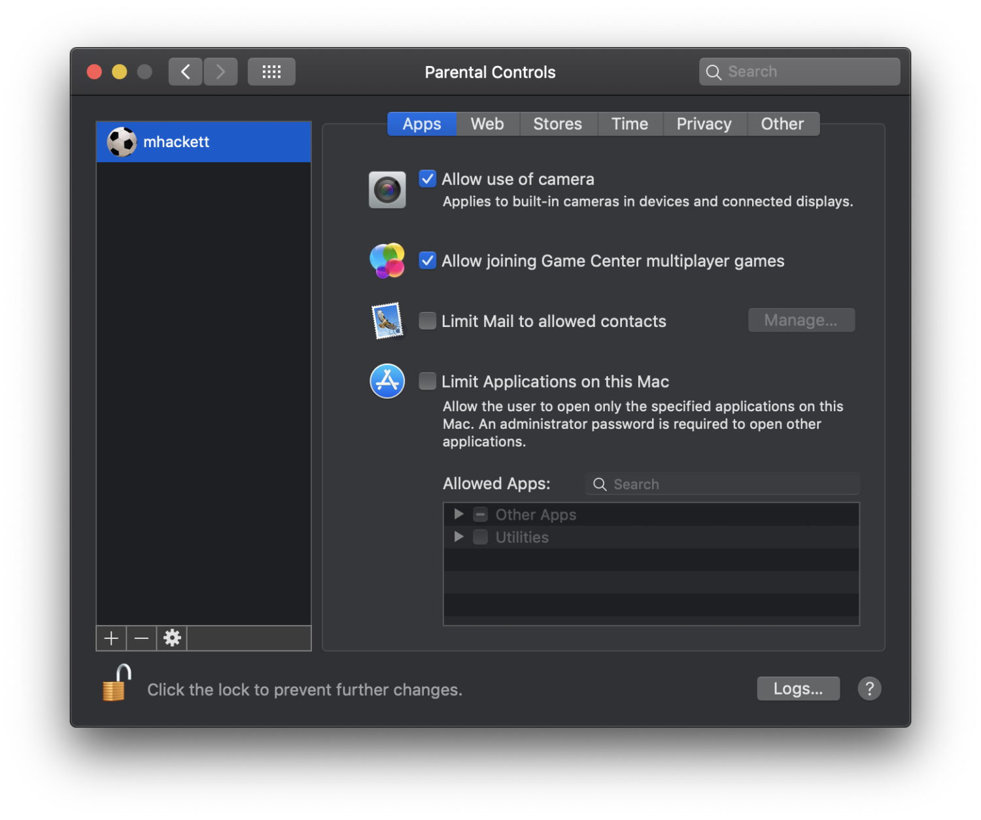Click the Launchpad grid icon in toolbar
Screen dimensions: 981x820
click(x=271, y=71)
